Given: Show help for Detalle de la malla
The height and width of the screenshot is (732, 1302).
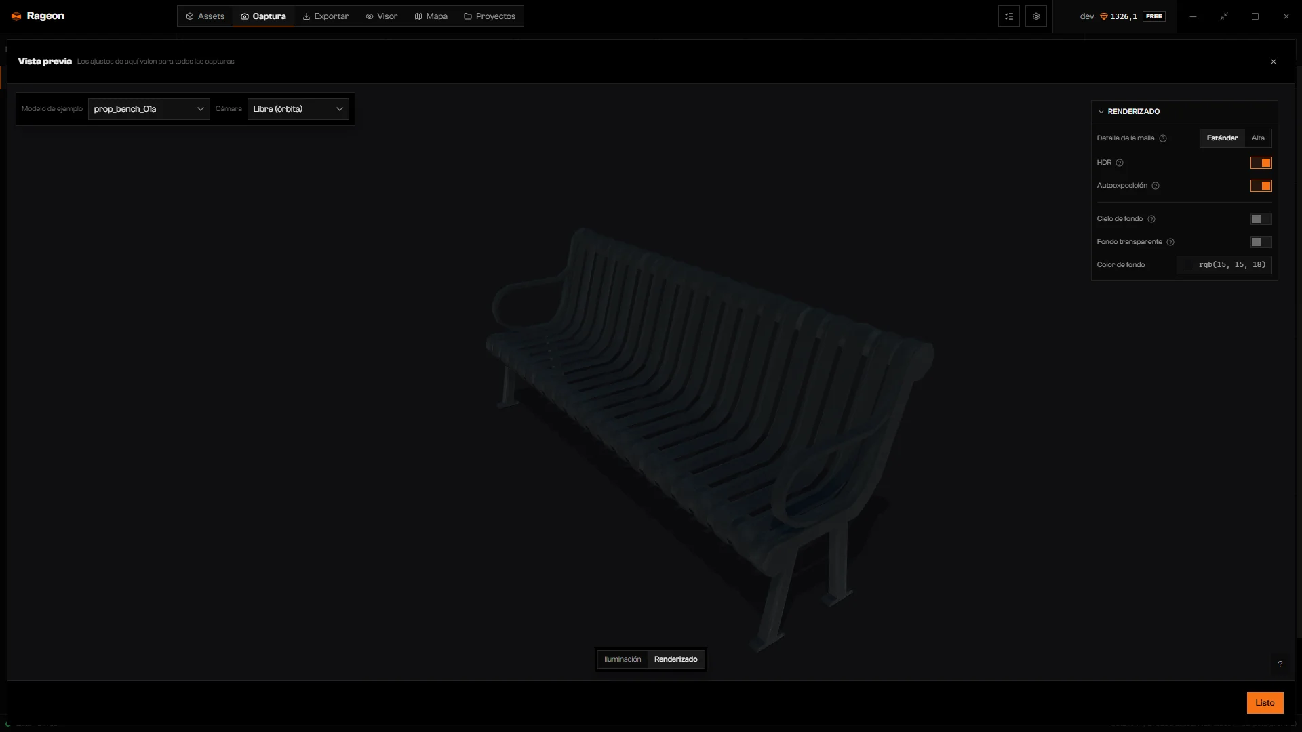Looking at the screenshot, I should coord(1163,138).
